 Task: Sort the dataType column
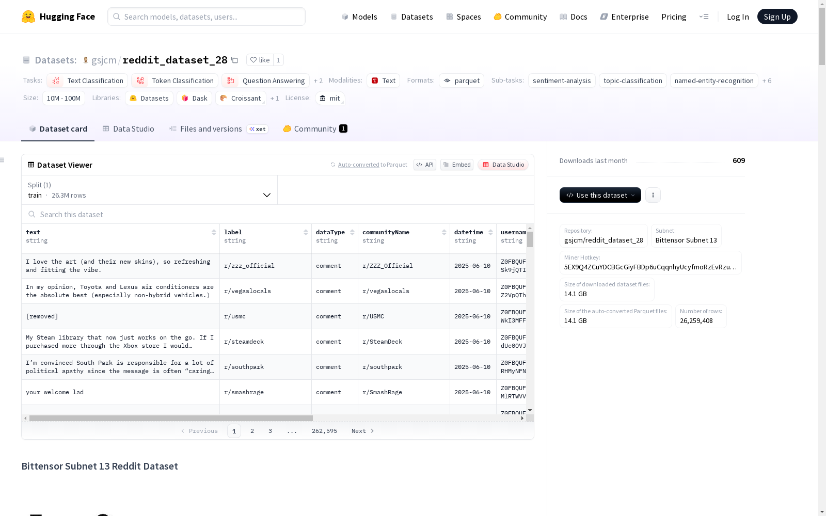pyautogui.click(x=352, y=232)
